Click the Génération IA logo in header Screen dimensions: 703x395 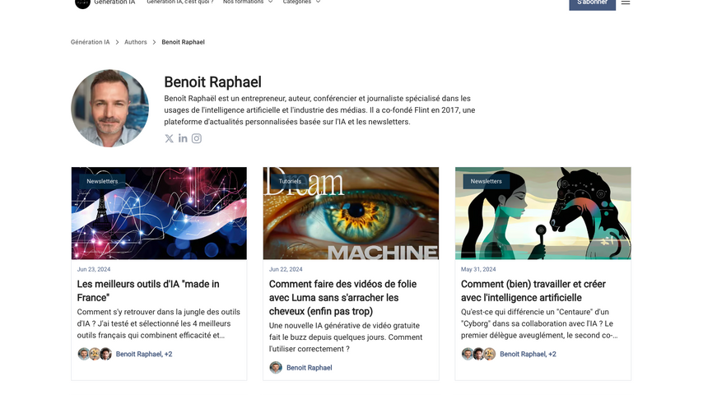point(82,2)
